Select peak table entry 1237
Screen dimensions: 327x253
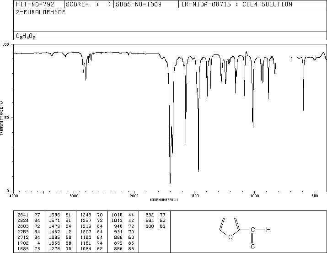point(86,221)
